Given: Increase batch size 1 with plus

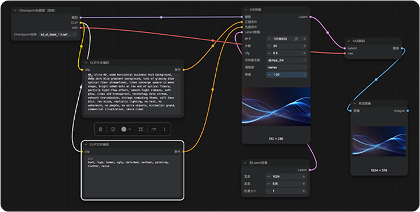Looking at the screenshot, I should (x=304, y=191).
